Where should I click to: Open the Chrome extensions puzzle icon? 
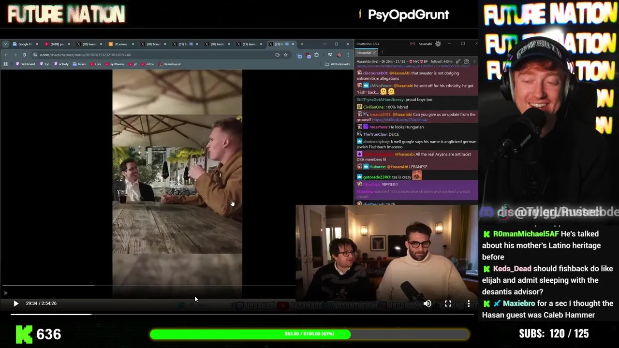pos(316,55)
